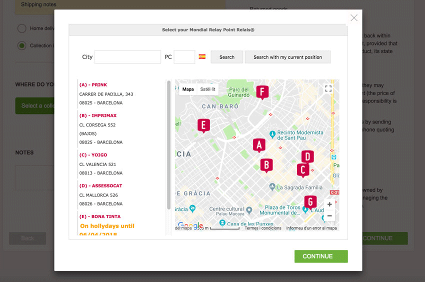
Task: Toggle fullscreen map view
Action: (328, 88)
